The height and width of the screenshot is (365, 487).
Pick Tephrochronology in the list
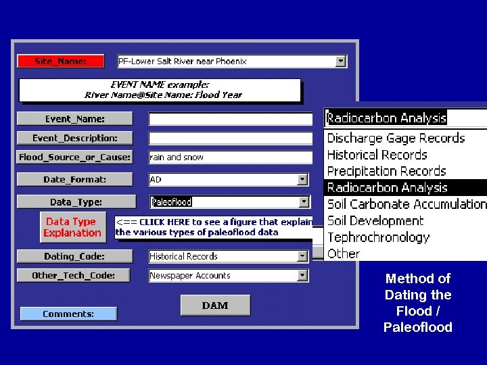coord(405,237)
